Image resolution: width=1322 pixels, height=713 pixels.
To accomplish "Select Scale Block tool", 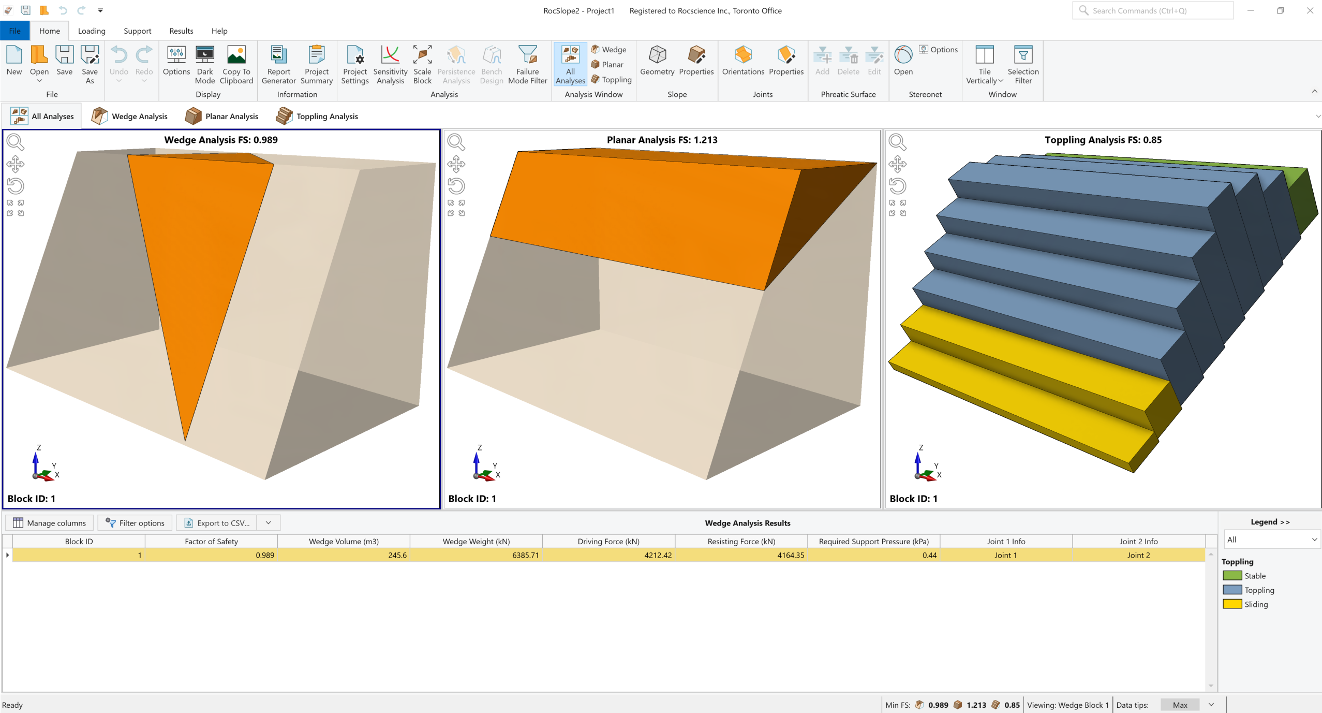I will point(422,64).
